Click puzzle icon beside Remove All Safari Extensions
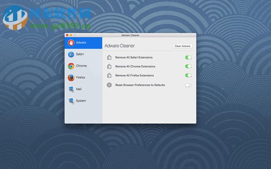Screen dimensions: 271x169 (109, 57)
